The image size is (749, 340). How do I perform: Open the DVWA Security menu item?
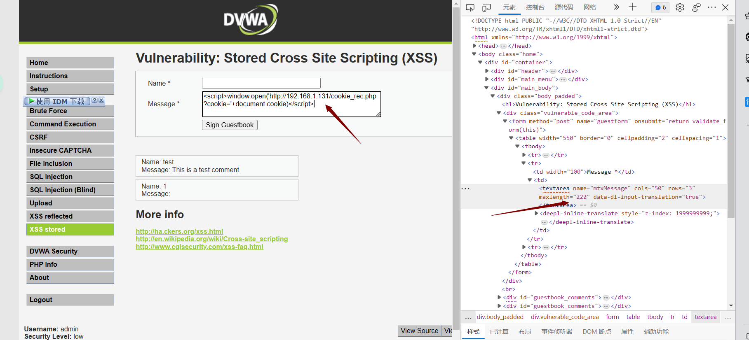coord(70,251)
